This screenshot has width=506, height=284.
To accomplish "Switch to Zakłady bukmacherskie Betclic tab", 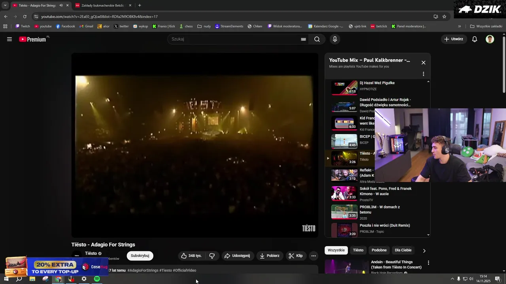I will click(x=103, y=6).
